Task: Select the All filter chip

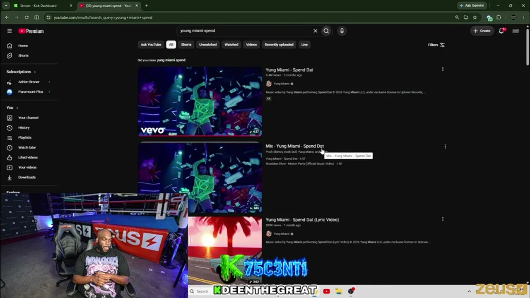Action: point(171,45)
